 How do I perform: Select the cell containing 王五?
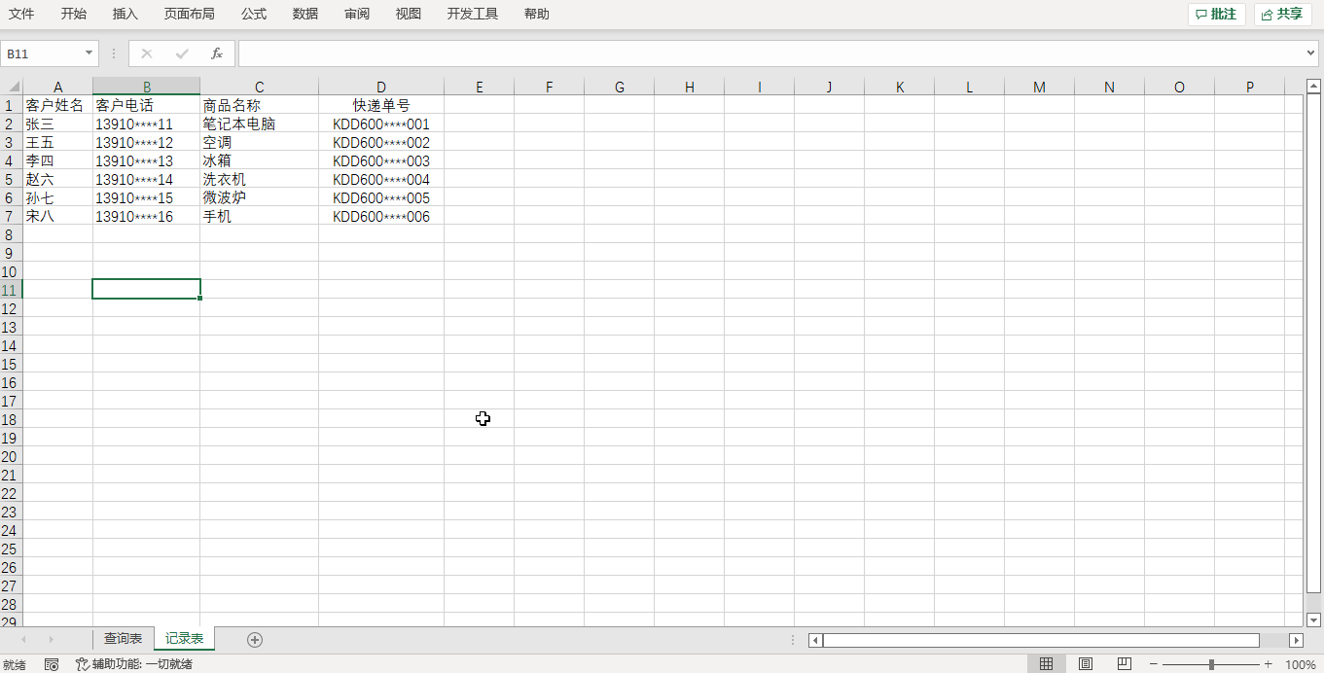[57, 142]
